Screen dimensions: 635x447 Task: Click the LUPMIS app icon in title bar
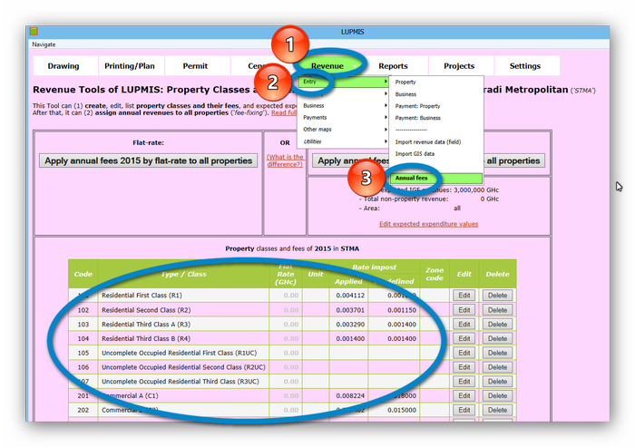point(34,31)
